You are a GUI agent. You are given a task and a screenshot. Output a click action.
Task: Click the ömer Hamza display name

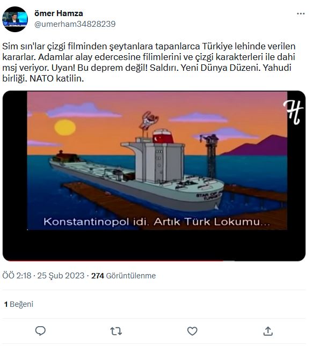point(59,13)
